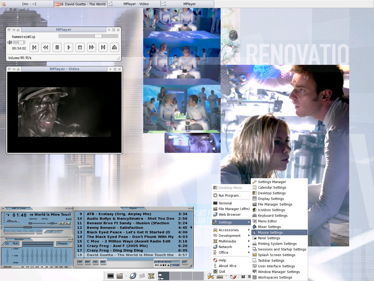Click the MPlayer play button
Screen dimensions: 374x281
tap(69, 47)
